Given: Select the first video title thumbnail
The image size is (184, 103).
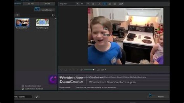Looking at the screenshot, I should pyautogui.click(x=22, y=23).
